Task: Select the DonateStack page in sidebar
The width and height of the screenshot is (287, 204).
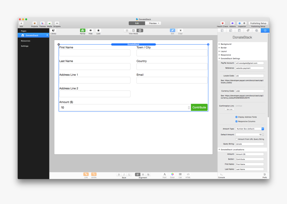Action: click(x=32, y=35)
